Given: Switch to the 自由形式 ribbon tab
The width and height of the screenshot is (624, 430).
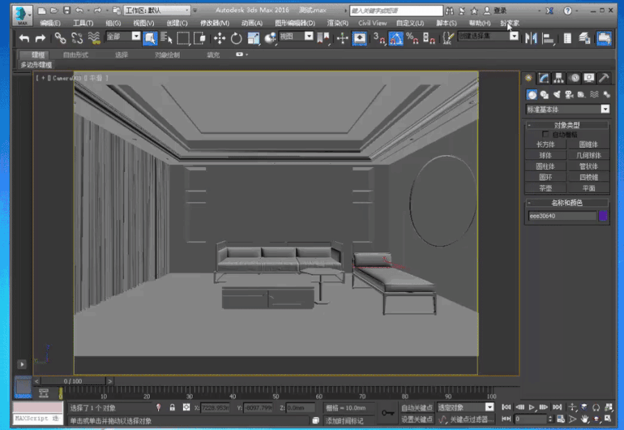Looking at the screenshot, I should click(x=76, y=55).
